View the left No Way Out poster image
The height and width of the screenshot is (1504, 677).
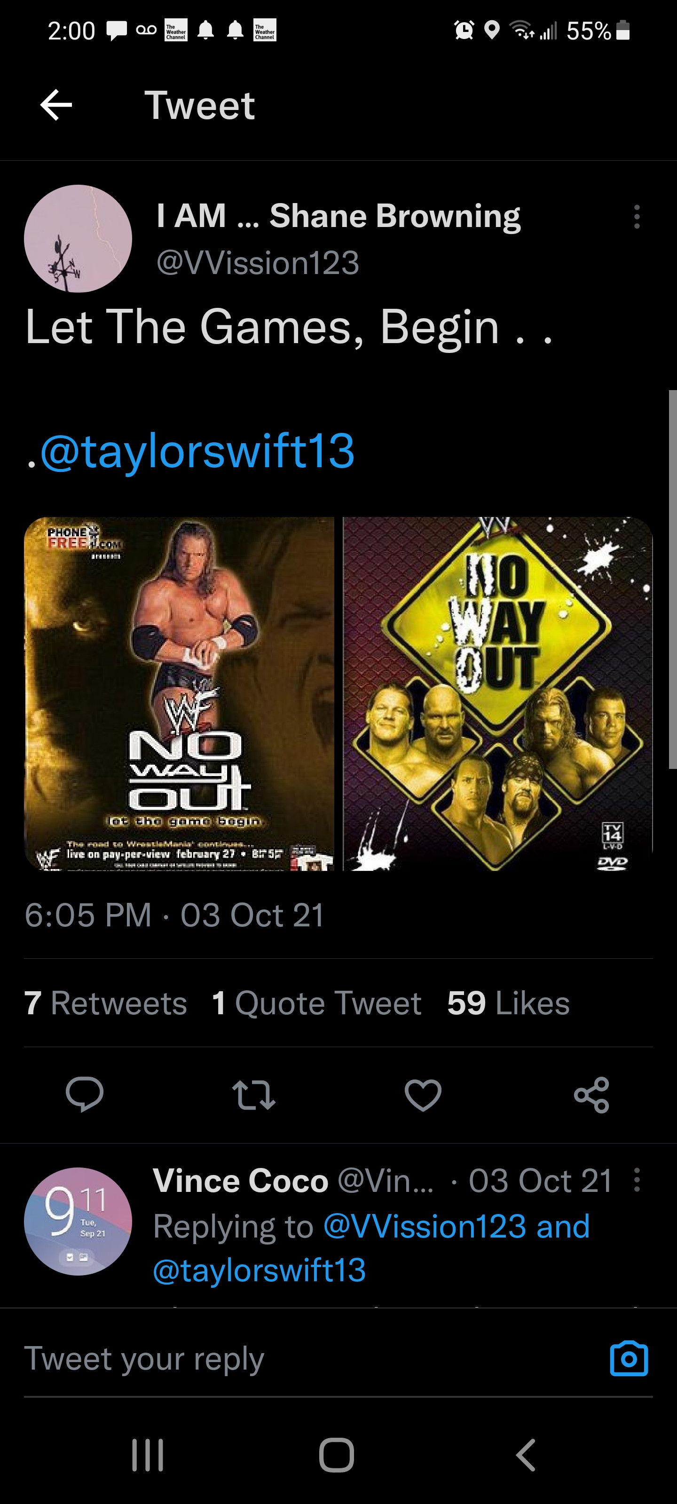[179, 694]
